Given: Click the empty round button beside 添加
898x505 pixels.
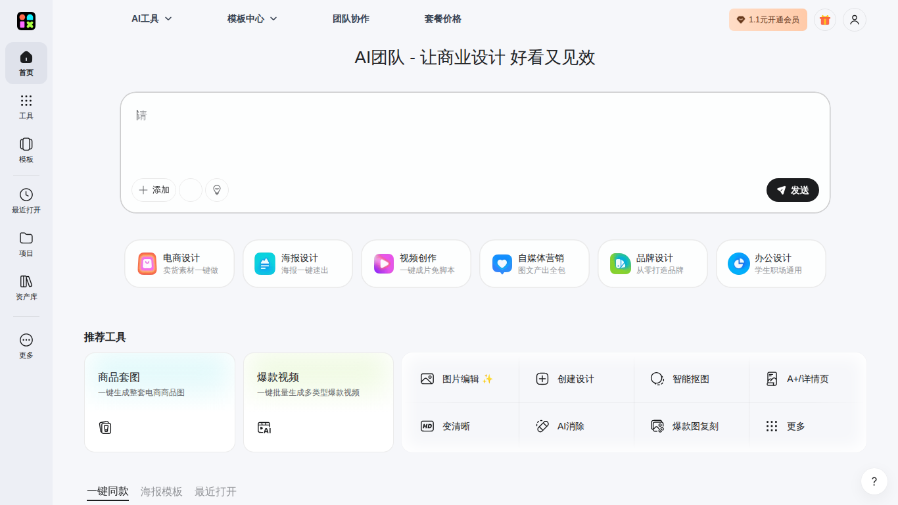Looking at the screenshot, I should [x=191, y=190].
